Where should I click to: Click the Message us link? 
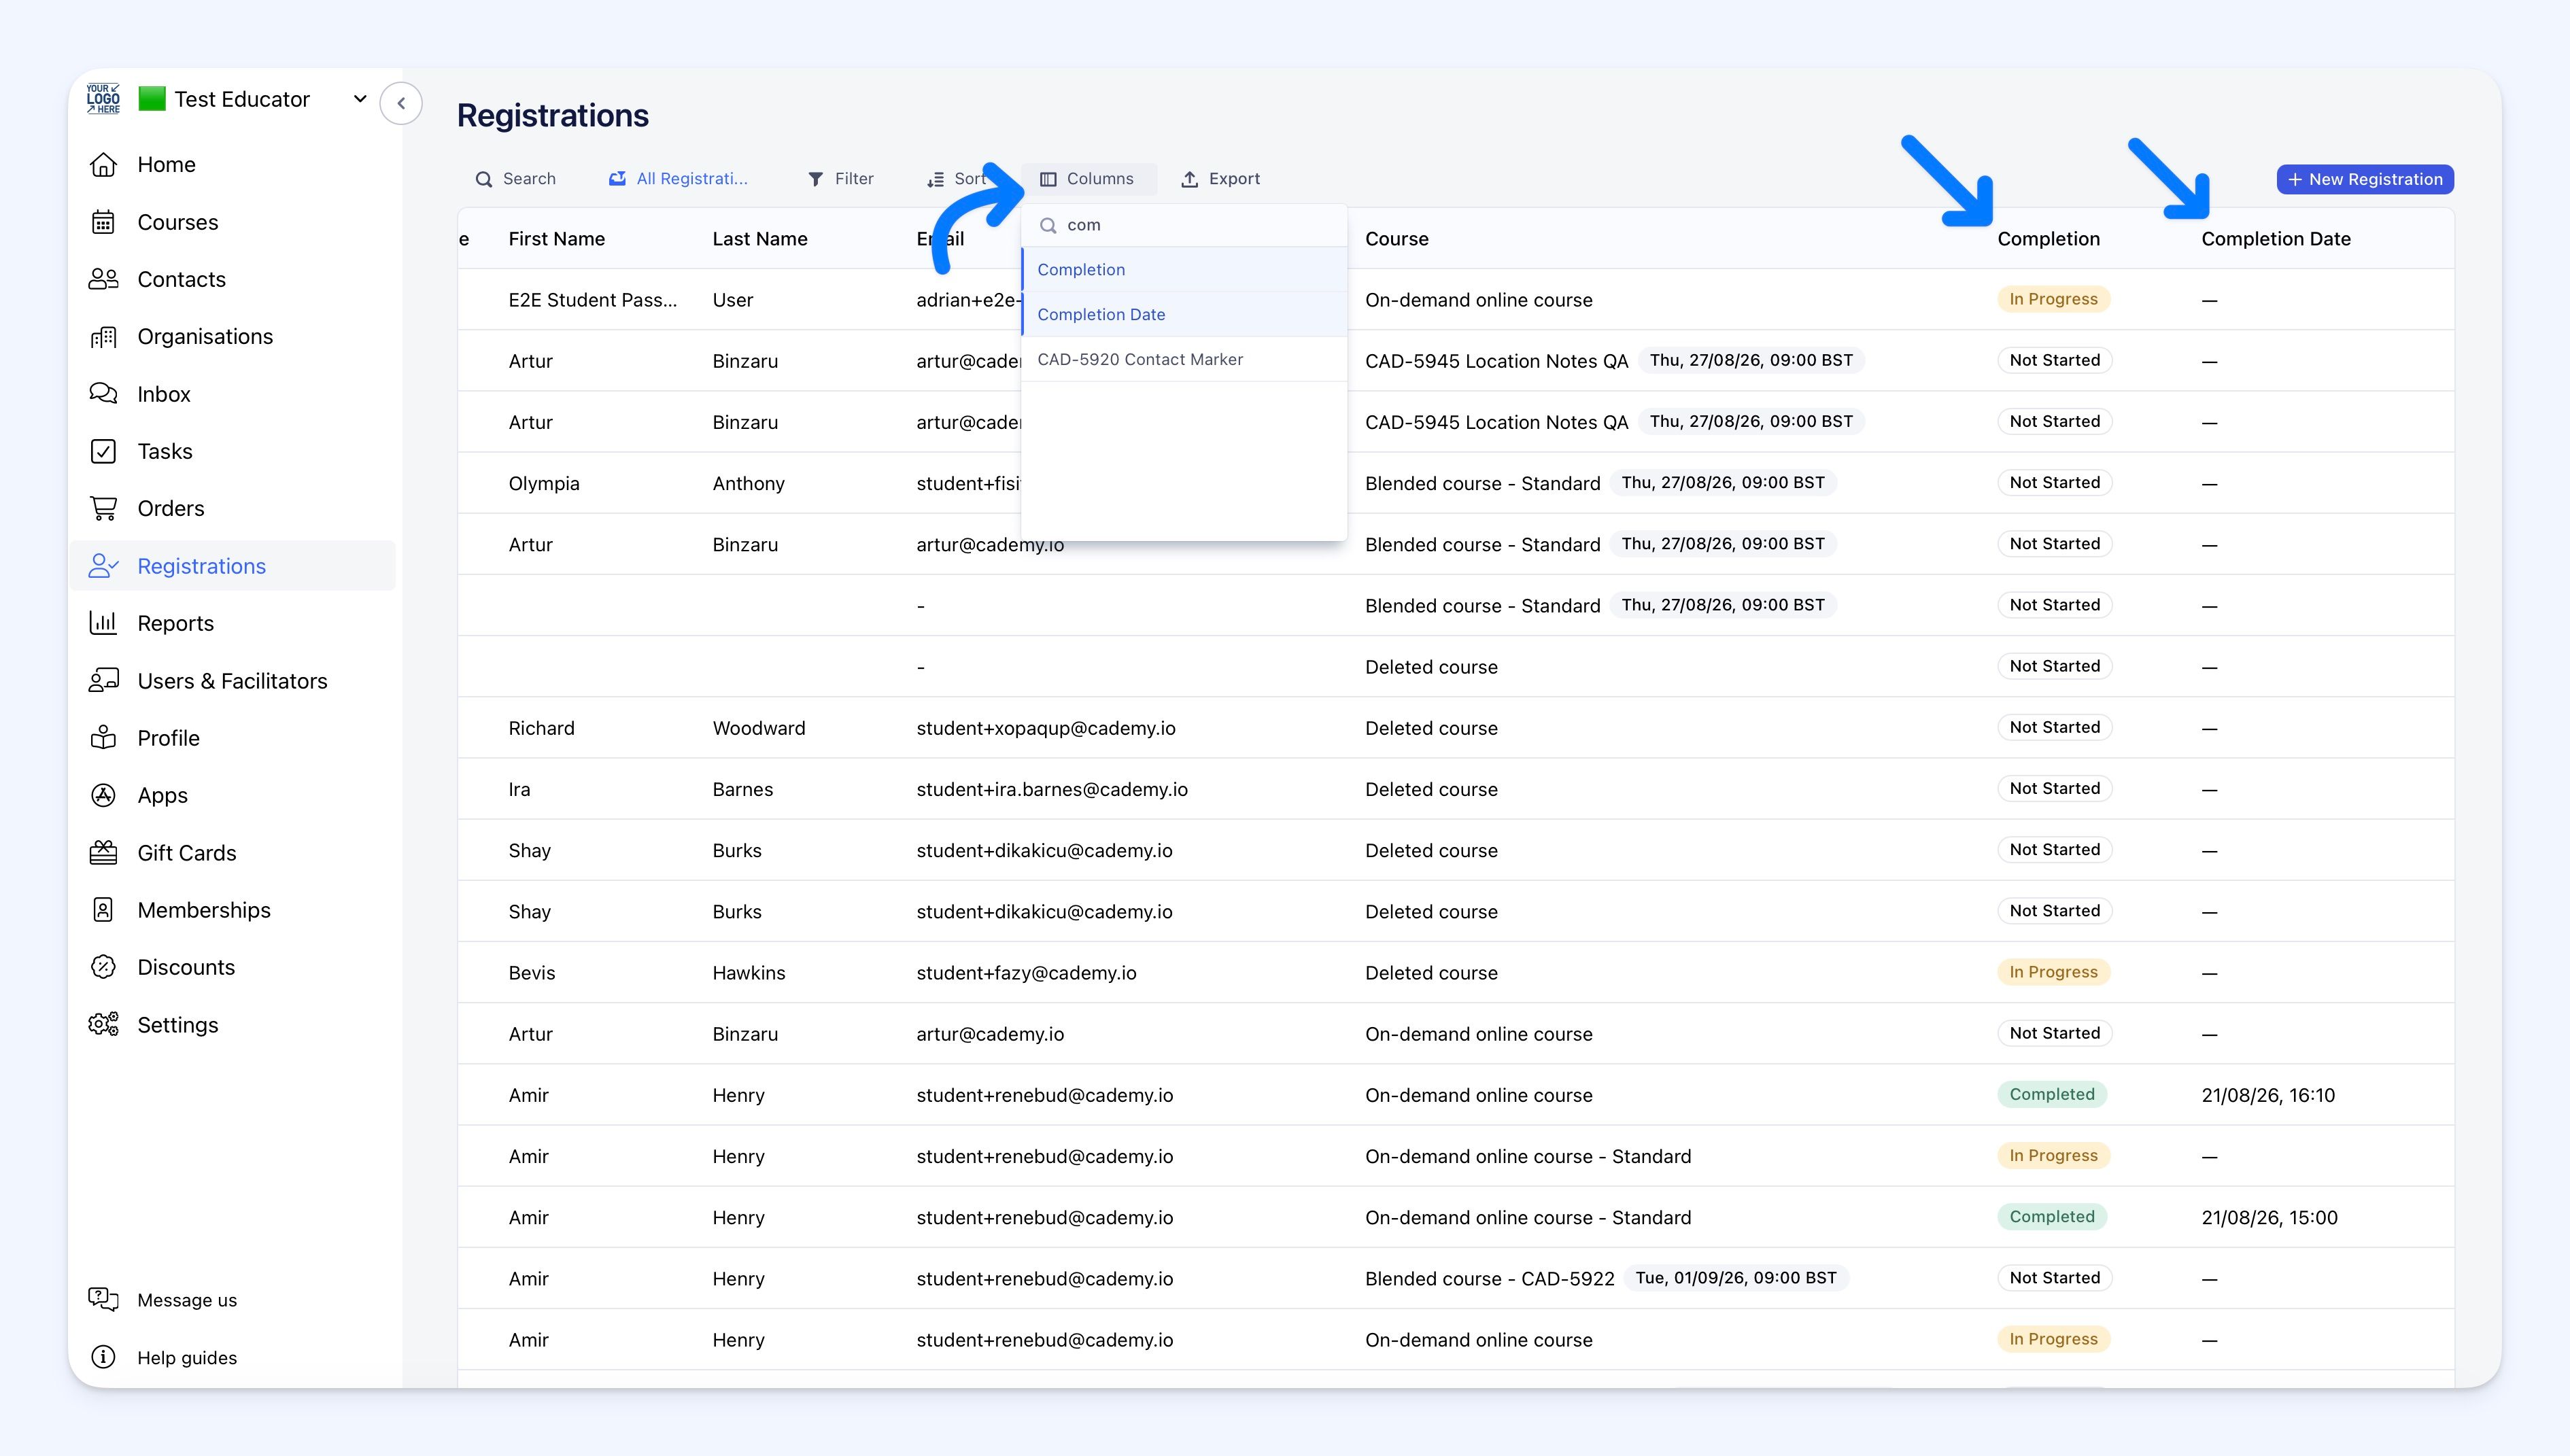point(187,1300)
